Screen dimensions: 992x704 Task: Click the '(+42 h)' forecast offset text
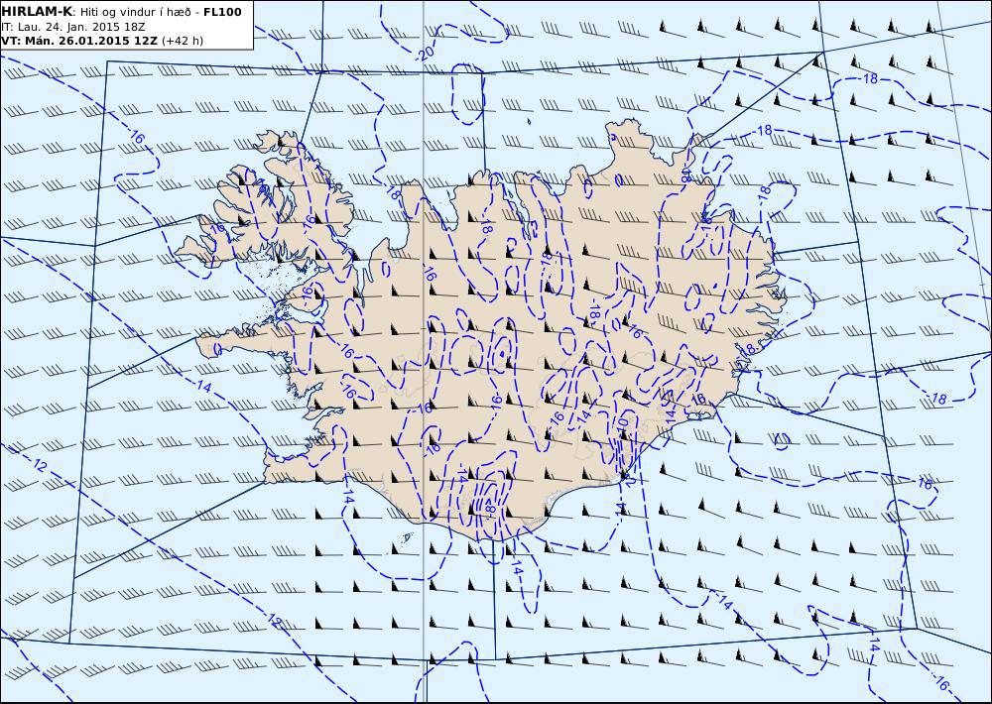click(x=183, y=41)
